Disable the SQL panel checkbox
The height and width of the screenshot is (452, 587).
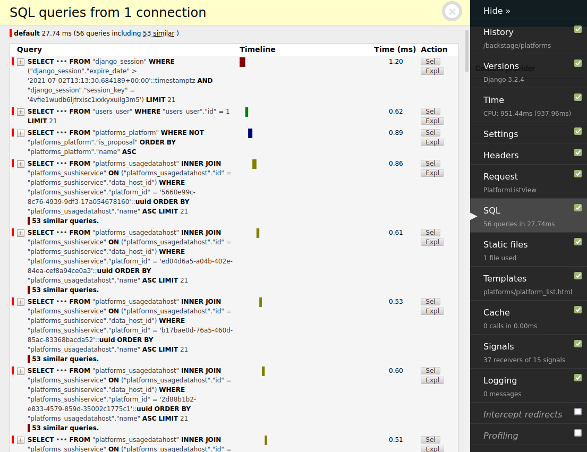click(x=579, y=208)
